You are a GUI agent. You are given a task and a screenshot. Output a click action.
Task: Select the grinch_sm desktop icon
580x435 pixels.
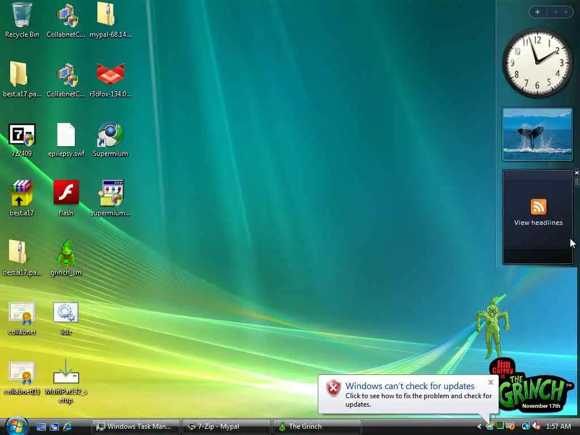[66, 258]
